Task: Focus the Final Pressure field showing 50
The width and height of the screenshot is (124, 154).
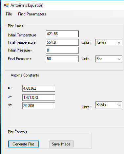Action: pyautogui.click(x=62, y=59)
